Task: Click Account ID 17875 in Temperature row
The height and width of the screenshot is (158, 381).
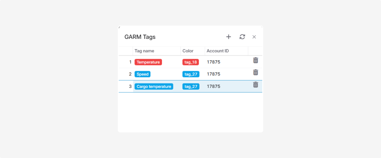Action: pyautogui.click(x=214, y=62)
